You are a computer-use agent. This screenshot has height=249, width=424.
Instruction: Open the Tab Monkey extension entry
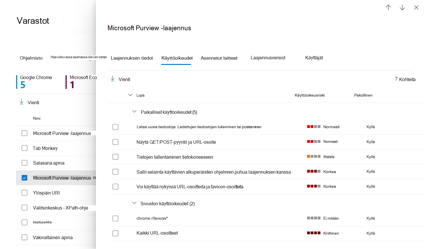45,148
